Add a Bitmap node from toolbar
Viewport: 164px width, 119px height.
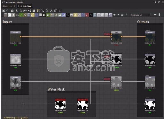click(x=5, y=15)
